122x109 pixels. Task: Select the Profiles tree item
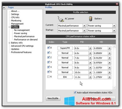[15, 27]
